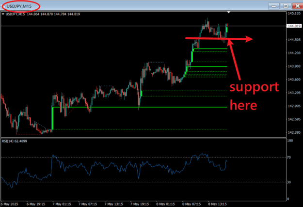Viewport: 303px width, 207px height.
Task: Click the 7 May 01:15 time axis label
Action: [62, 204]
